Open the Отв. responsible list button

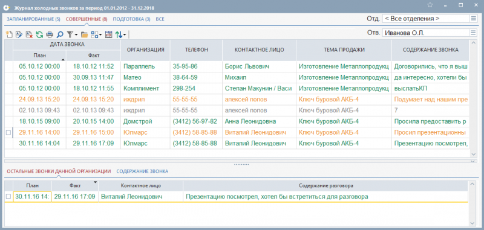(473, 33)
